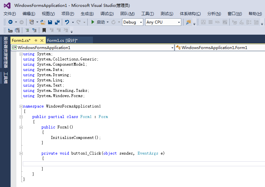Screen dimensions: 265x187
Task: Open the 团队(M) menu
Action: [128, 14]
